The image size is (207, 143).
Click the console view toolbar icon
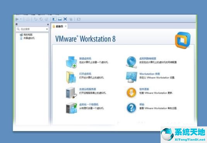79,19
